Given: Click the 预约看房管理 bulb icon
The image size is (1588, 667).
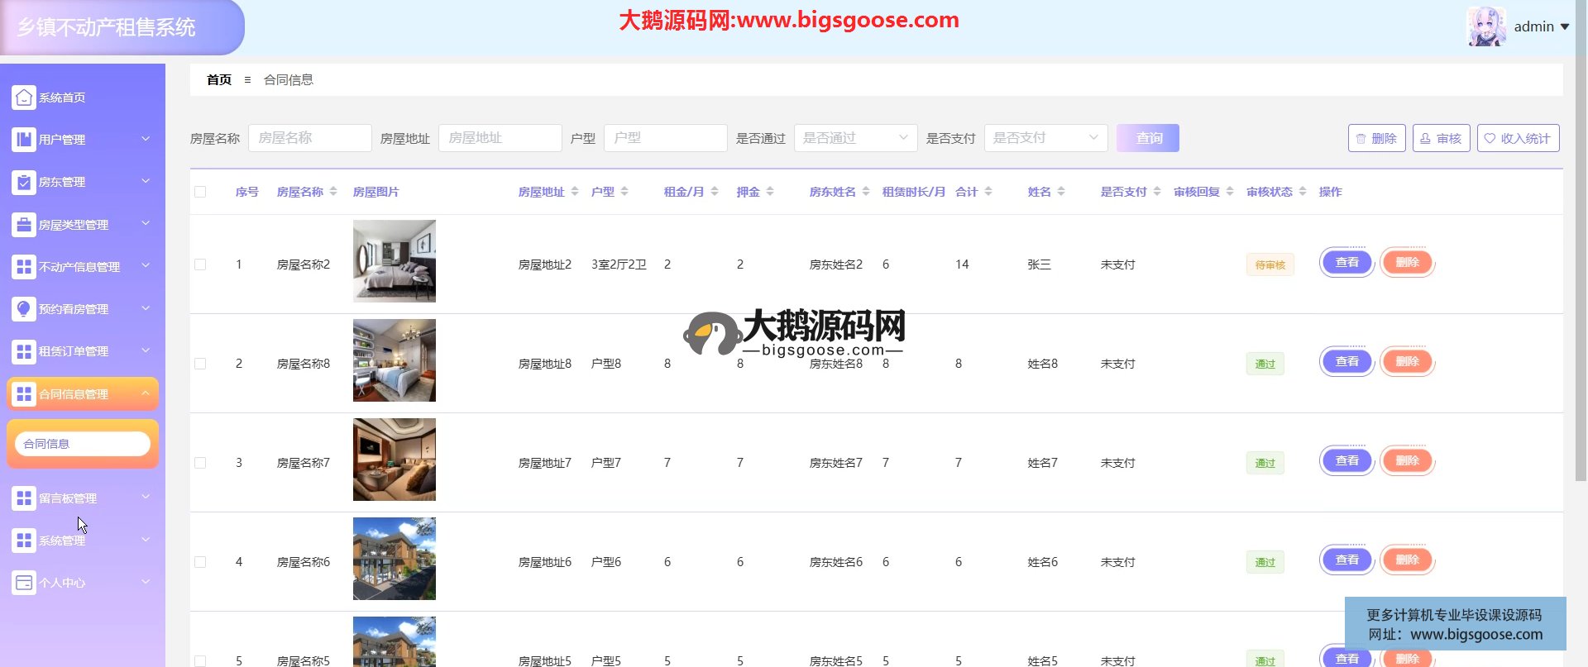Looking at the screenshot, I should pyautogui.click(x=24, y=309).
